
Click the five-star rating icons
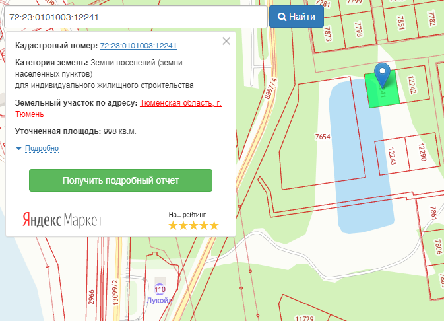[193, 225]
